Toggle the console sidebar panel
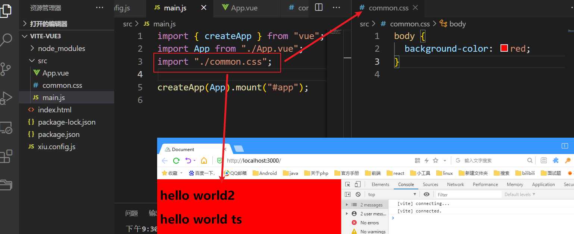This screenshot has width=574, height=234. (x=348, y=195)
